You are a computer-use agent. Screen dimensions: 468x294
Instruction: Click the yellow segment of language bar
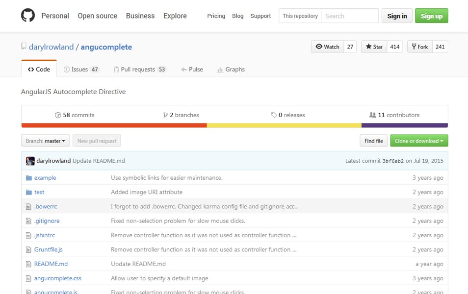pyautogui.click(x=284, y=125)
